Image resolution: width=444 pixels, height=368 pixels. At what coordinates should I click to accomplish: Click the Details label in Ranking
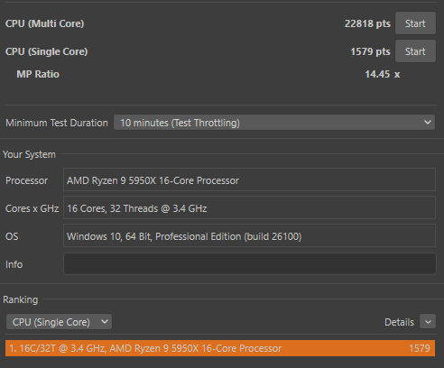pos(399,322)
